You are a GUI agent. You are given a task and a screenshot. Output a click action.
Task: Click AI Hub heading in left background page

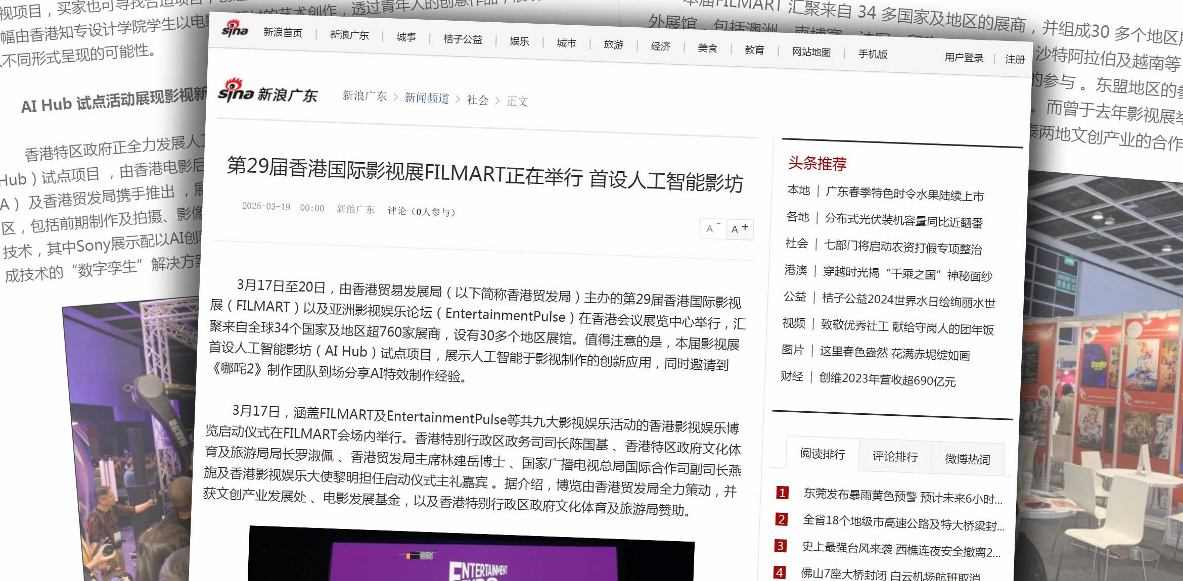[114, 101]
